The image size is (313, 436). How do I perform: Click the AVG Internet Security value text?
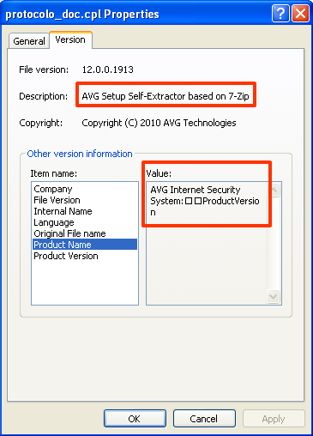point(205,201)
